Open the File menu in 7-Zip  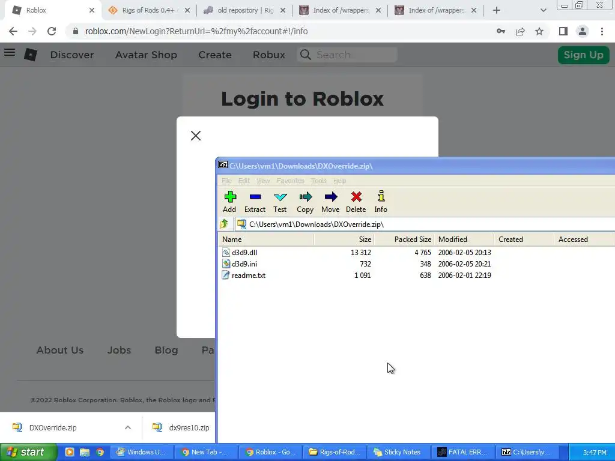[x=226, y=181]
